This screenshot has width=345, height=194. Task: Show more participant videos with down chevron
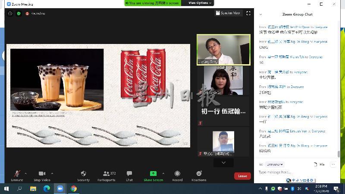(223, 163)
